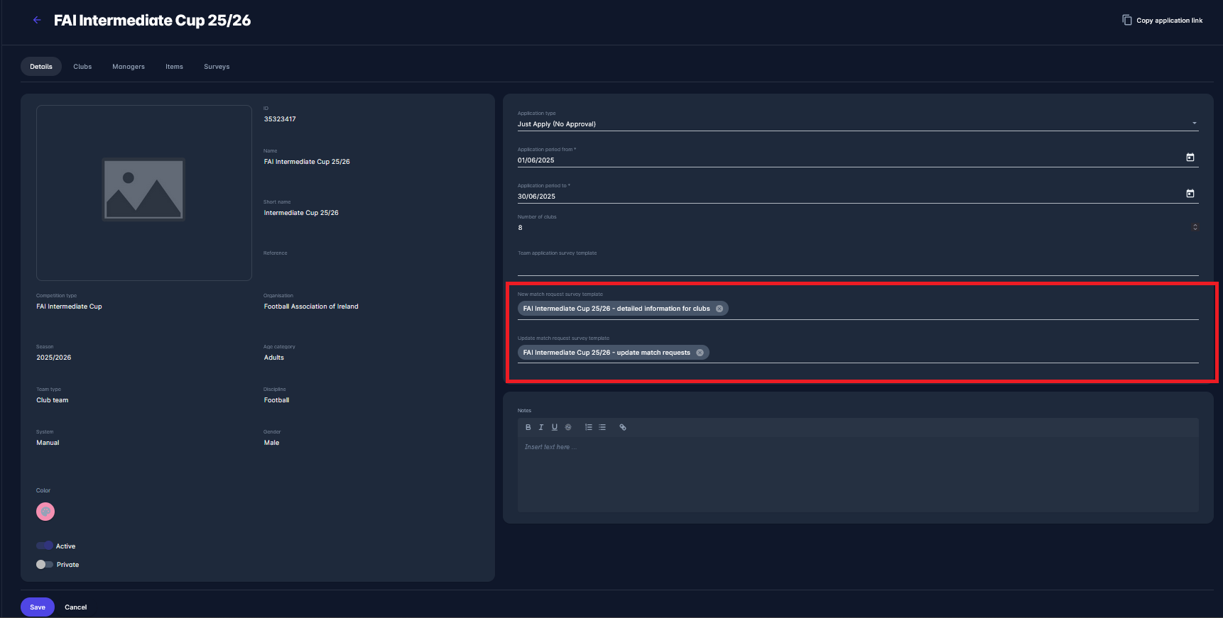The image size is (1223, 618).
Task: Adjust Number of clubs stepper arrows
Action: 1195,227
